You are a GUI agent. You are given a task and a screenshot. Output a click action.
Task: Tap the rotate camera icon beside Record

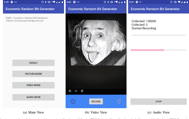click(x=119, y=101)
